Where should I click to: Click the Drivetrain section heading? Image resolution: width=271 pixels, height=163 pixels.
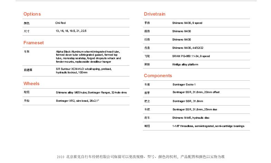[155, 14]
